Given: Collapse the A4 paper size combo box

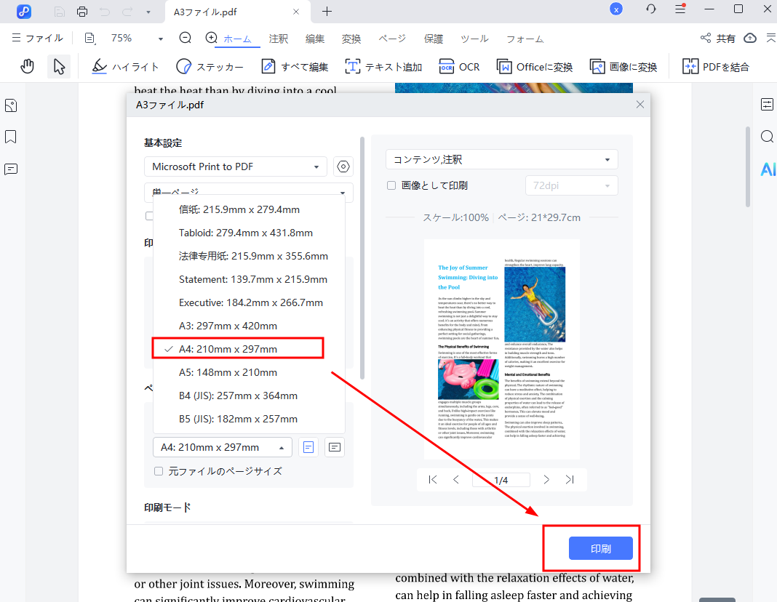Looking at the screenshot, I should pyautogui.click(x=222, y=447).
